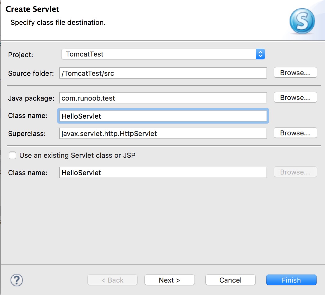325x295 pixels.
Task: Enable Use an existing Servlet class or JSP
Action: tap(12, 155)
